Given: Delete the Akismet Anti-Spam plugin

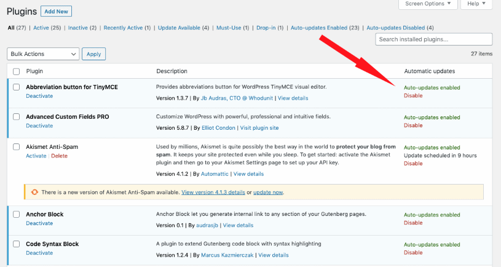Looking at the screenshot, I should click(59, 156).
